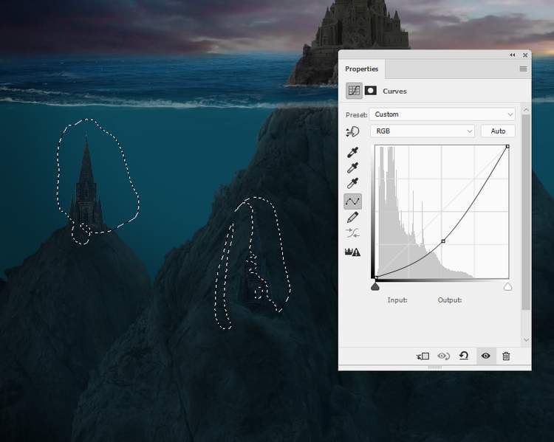Pick the black point eyedropper
The image size is (554, 442).
[353, 152]
